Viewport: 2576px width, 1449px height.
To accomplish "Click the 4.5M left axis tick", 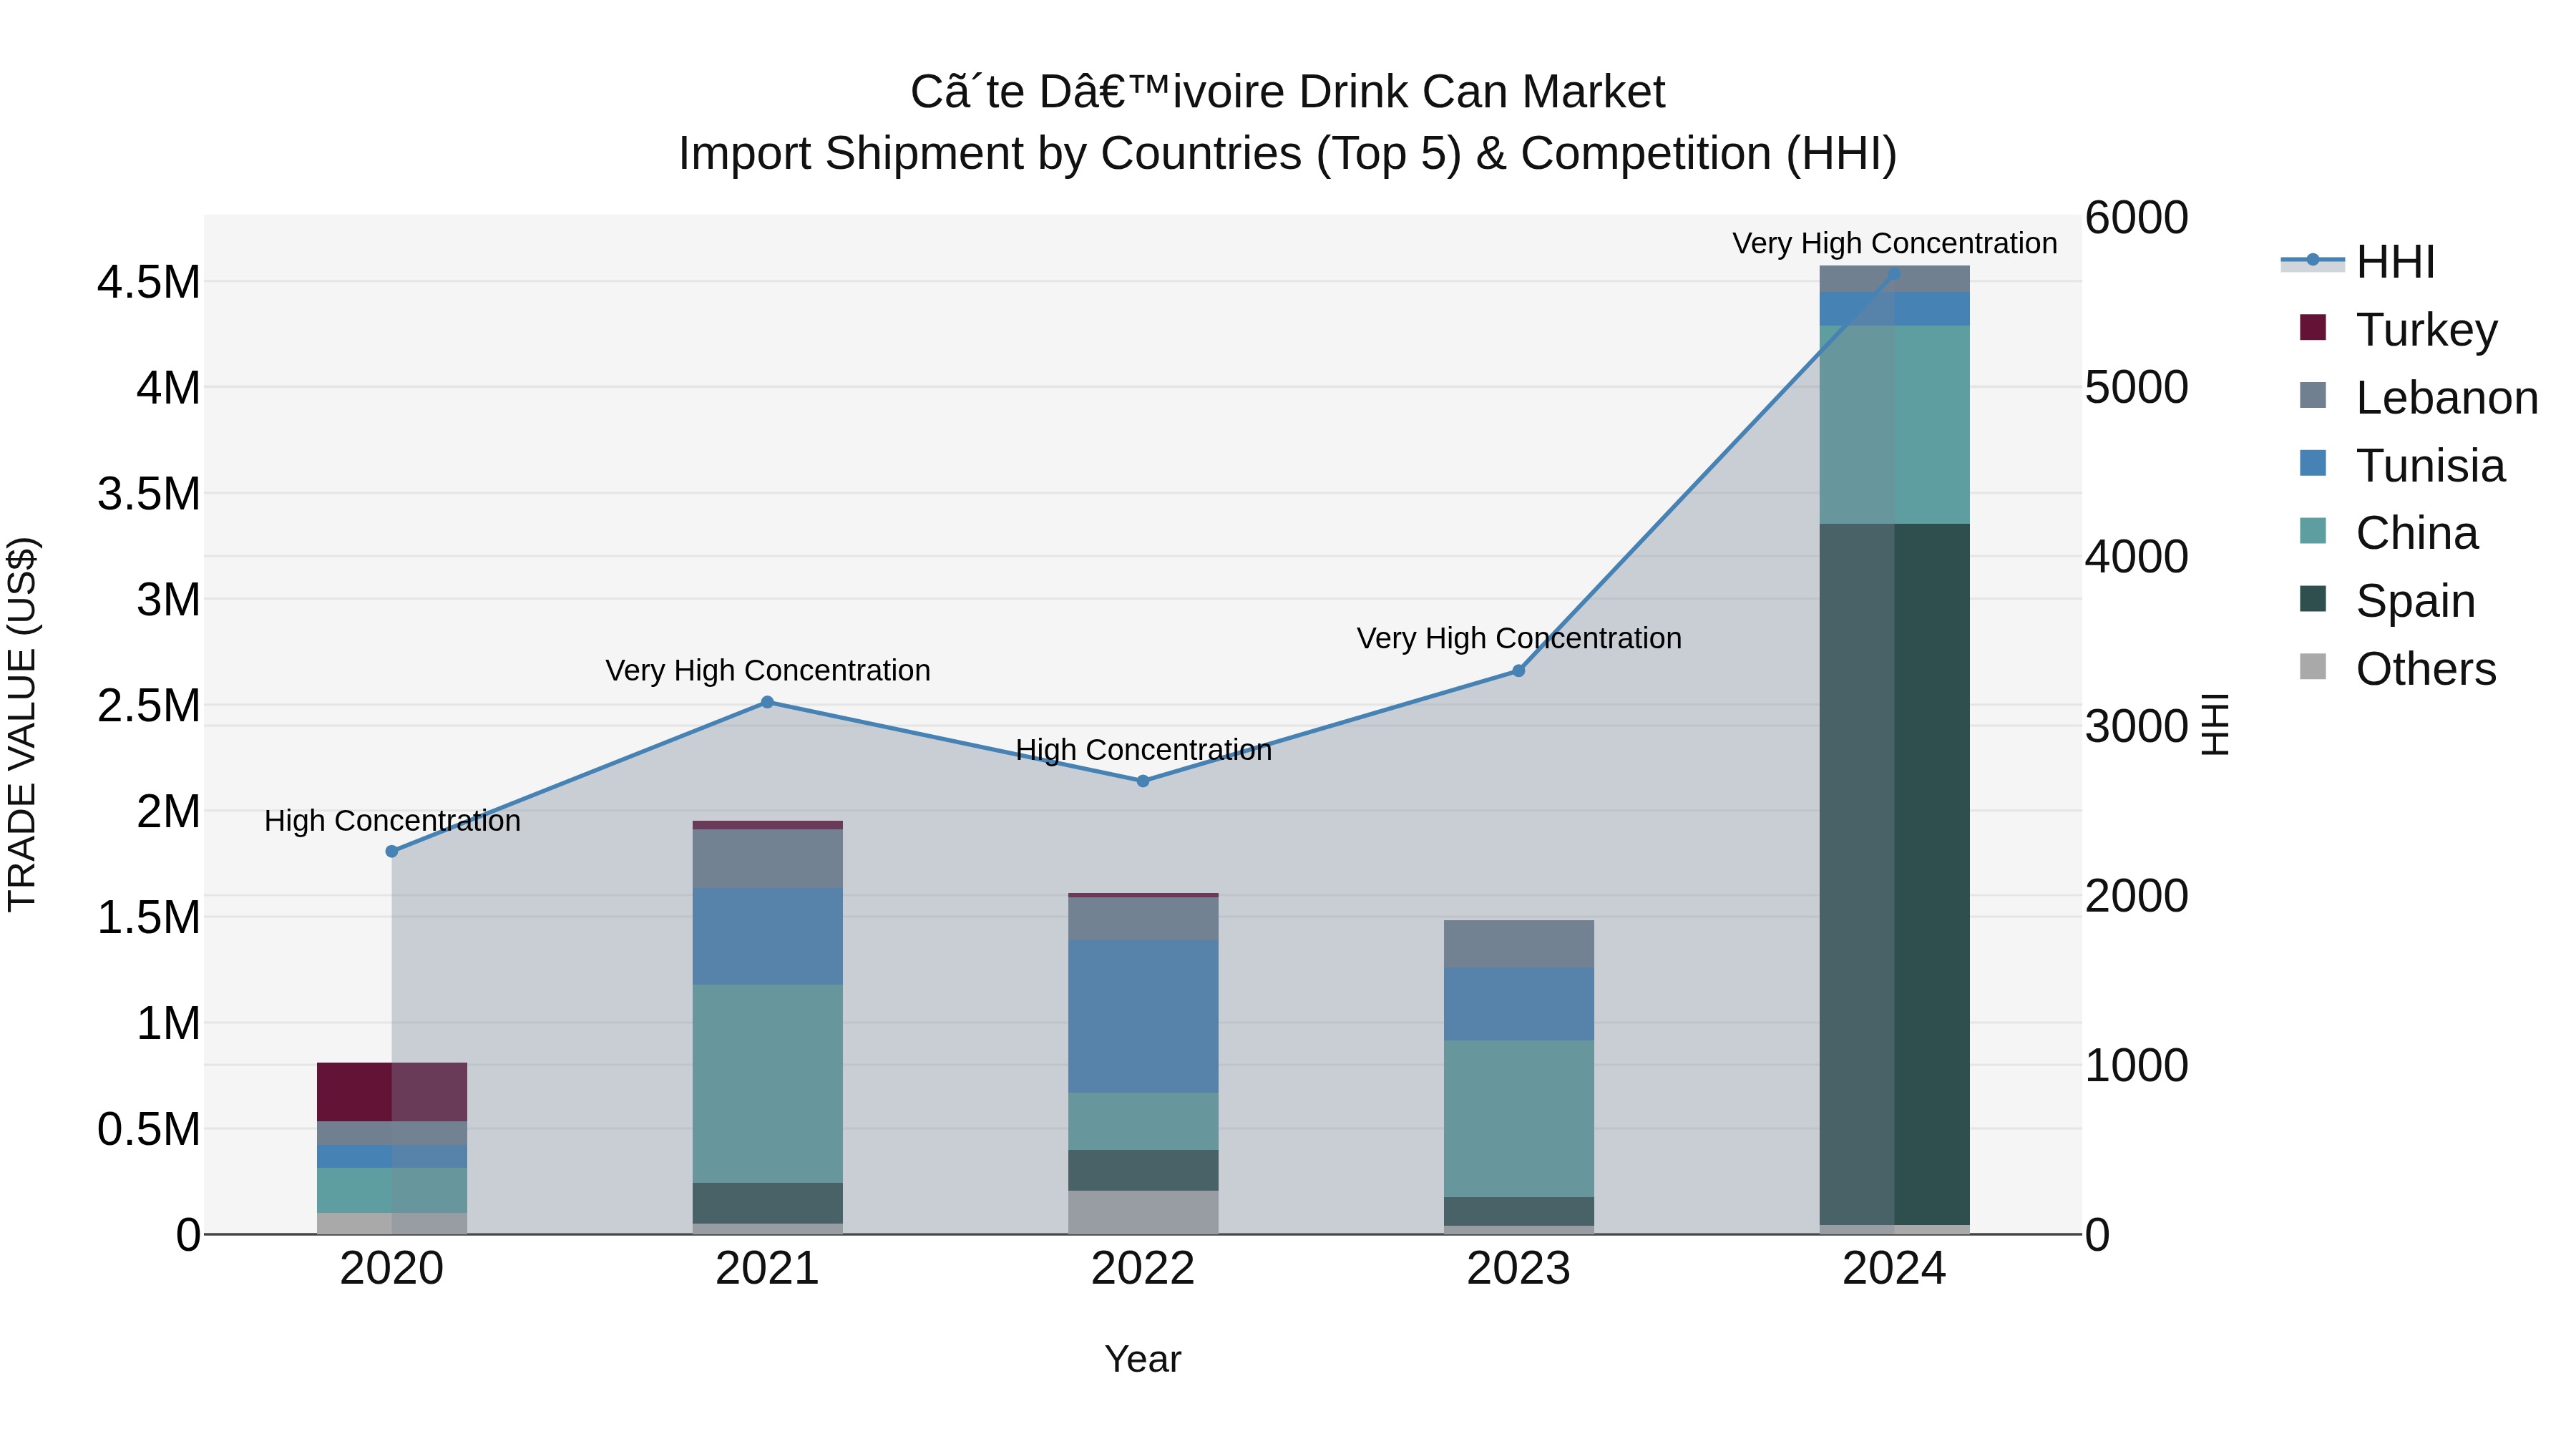I will [x=148, y=283].
